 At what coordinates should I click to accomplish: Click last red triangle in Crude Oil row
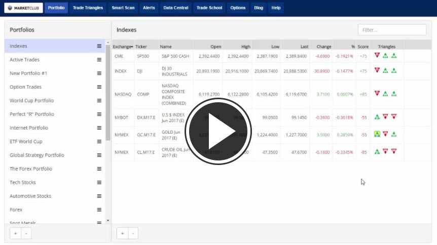[394, 151]
